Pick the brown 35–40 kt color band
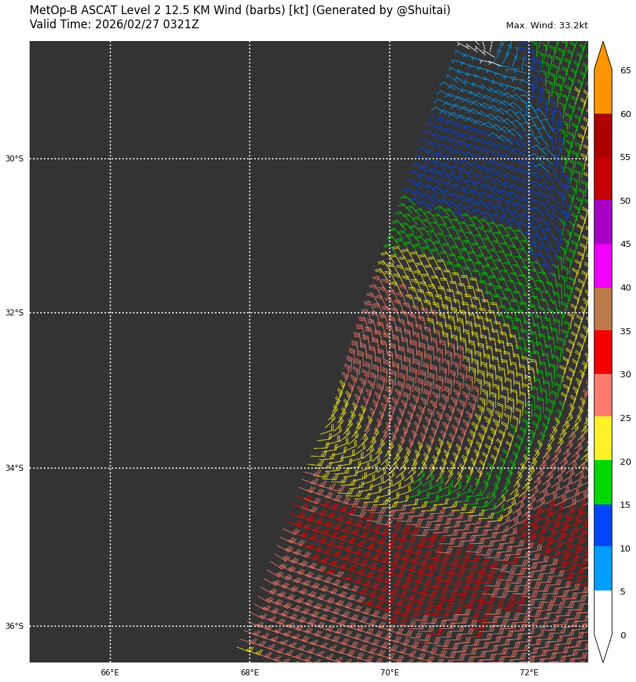Screen dimensions: 636x682 (x=602, y=309)
